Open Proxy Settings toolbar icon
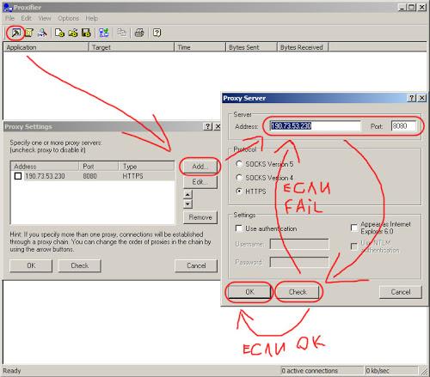 click(15, 33)
